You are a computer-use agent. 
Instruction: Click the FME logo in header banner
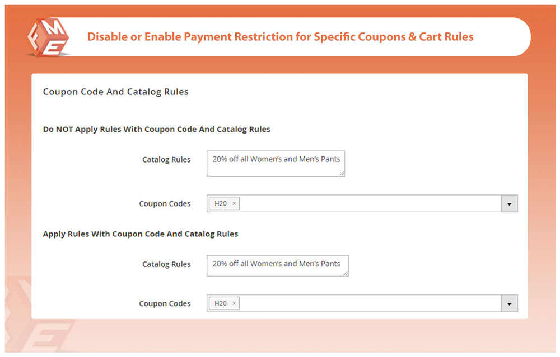click(x=48, y=37)
